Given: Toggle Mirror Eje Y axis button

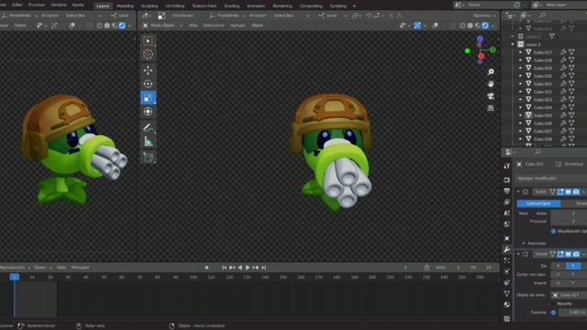Looking at the screenshot, I should coord(573,266).
